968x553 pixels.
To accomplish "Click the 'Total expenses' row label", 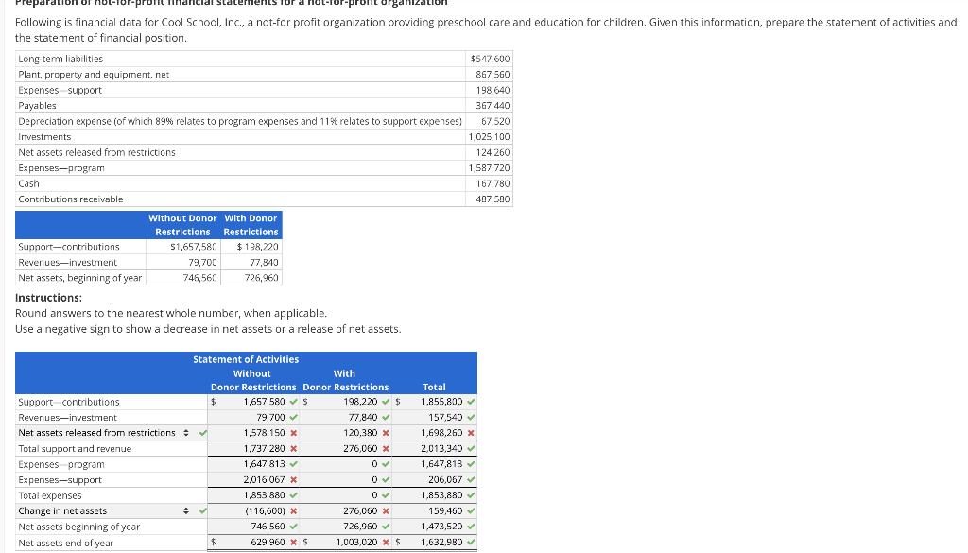I will point(50,495).
